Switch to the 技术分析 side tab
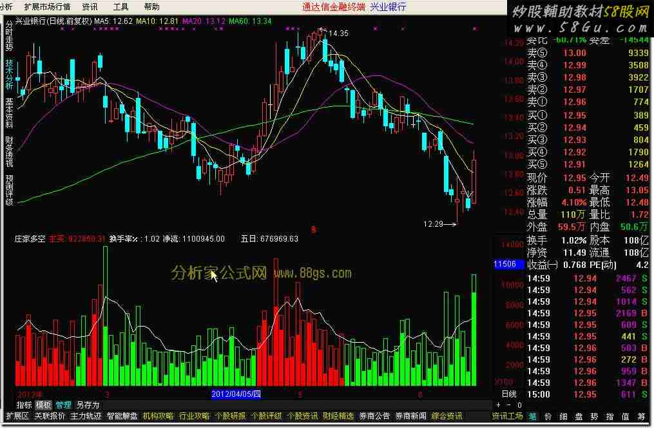 coord(9,75)
